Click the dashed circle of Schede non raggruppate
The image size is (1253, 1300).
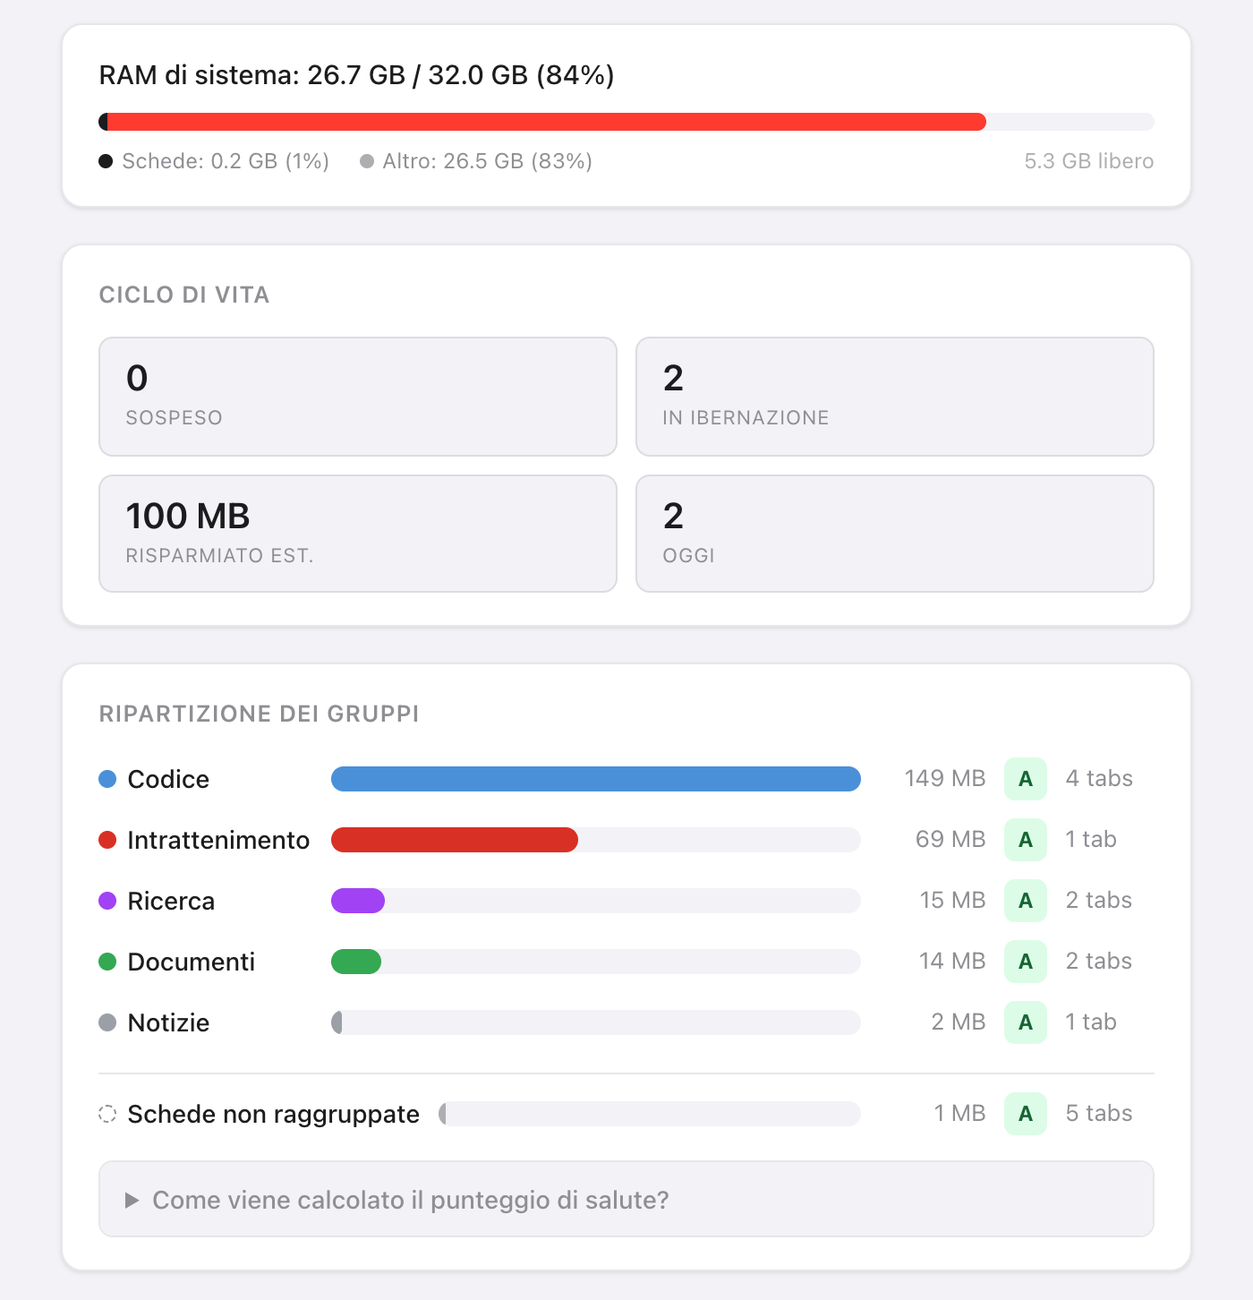107,1114
